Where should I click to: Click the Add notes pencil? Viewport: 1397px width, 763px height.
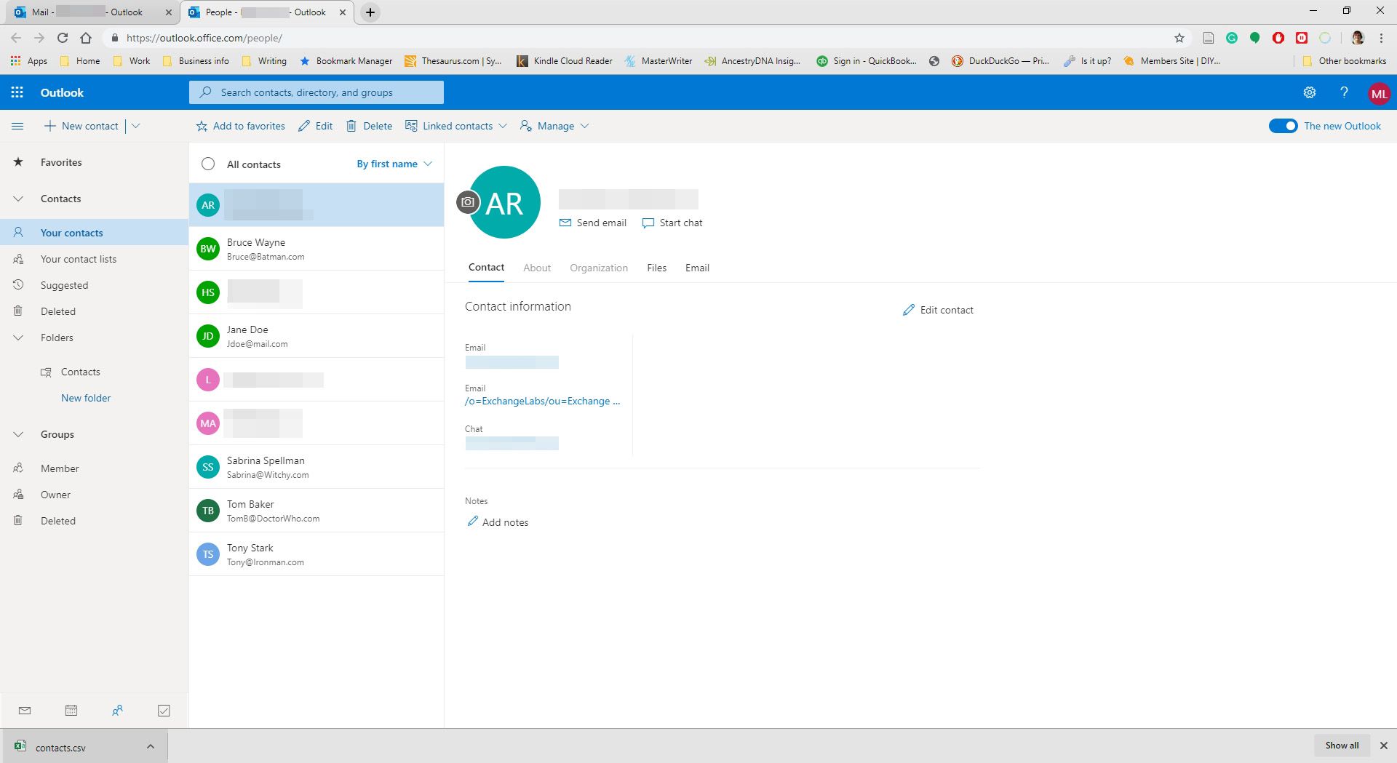click(x=472, y=522)
